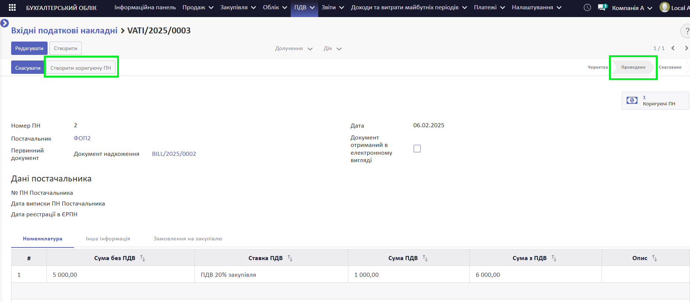Image resolution: width=690 pixels, height=302 pixels.
Task: Sort by Сума ПДВ column arrows
Action: pos(425,258)
